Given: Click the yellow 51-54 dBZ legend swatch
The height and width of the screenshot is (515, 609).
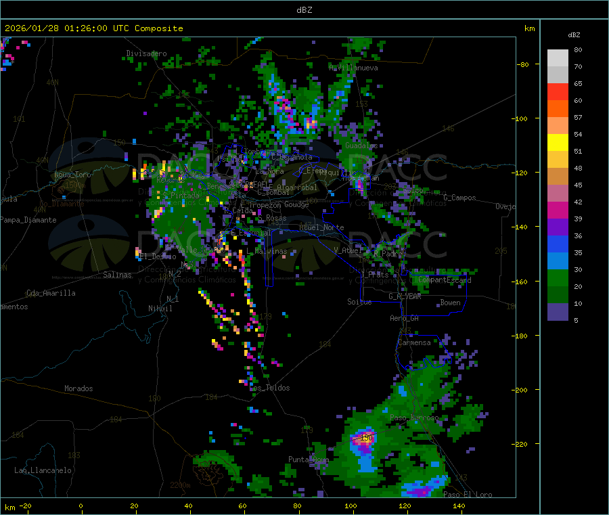Looking at the screenshot, I should pyautogui.click(x=558, y=143).
